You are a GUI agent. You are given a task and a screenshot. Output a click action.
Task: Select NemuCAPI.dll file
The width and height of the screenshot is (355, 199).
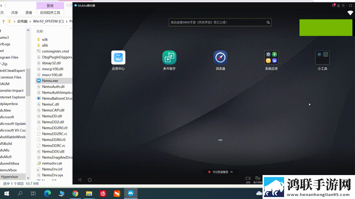(53, 110)
